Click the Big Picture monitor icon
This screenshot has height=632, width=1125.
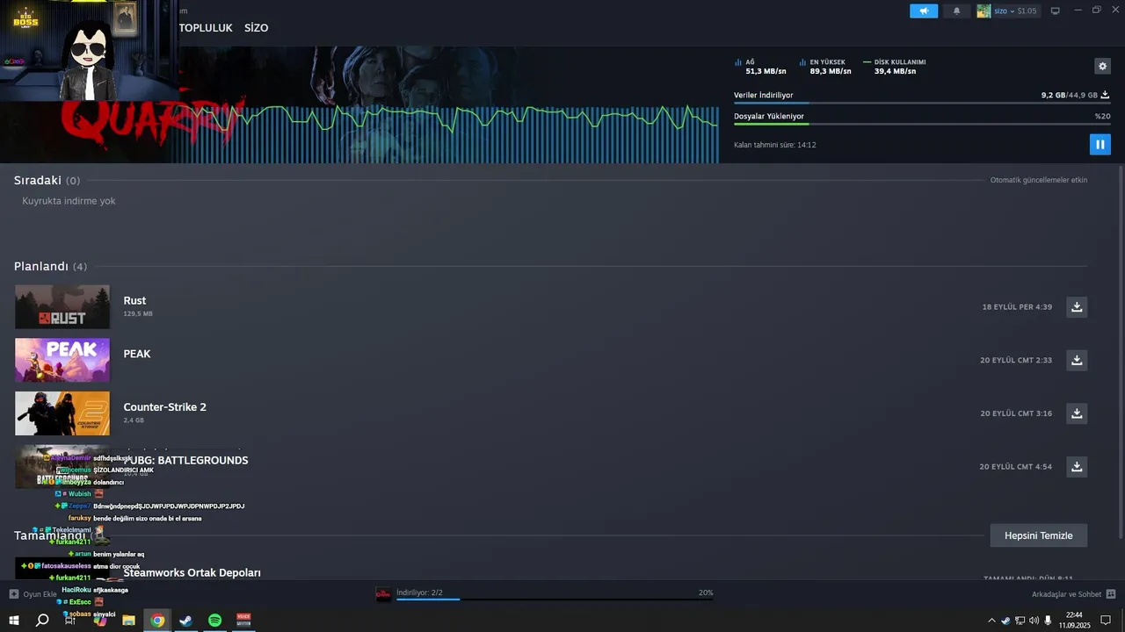point(1056,11)
